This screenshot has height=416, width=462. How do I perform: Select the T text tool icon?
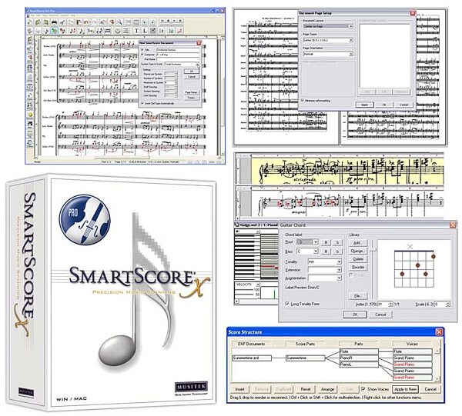coord(136,31)
